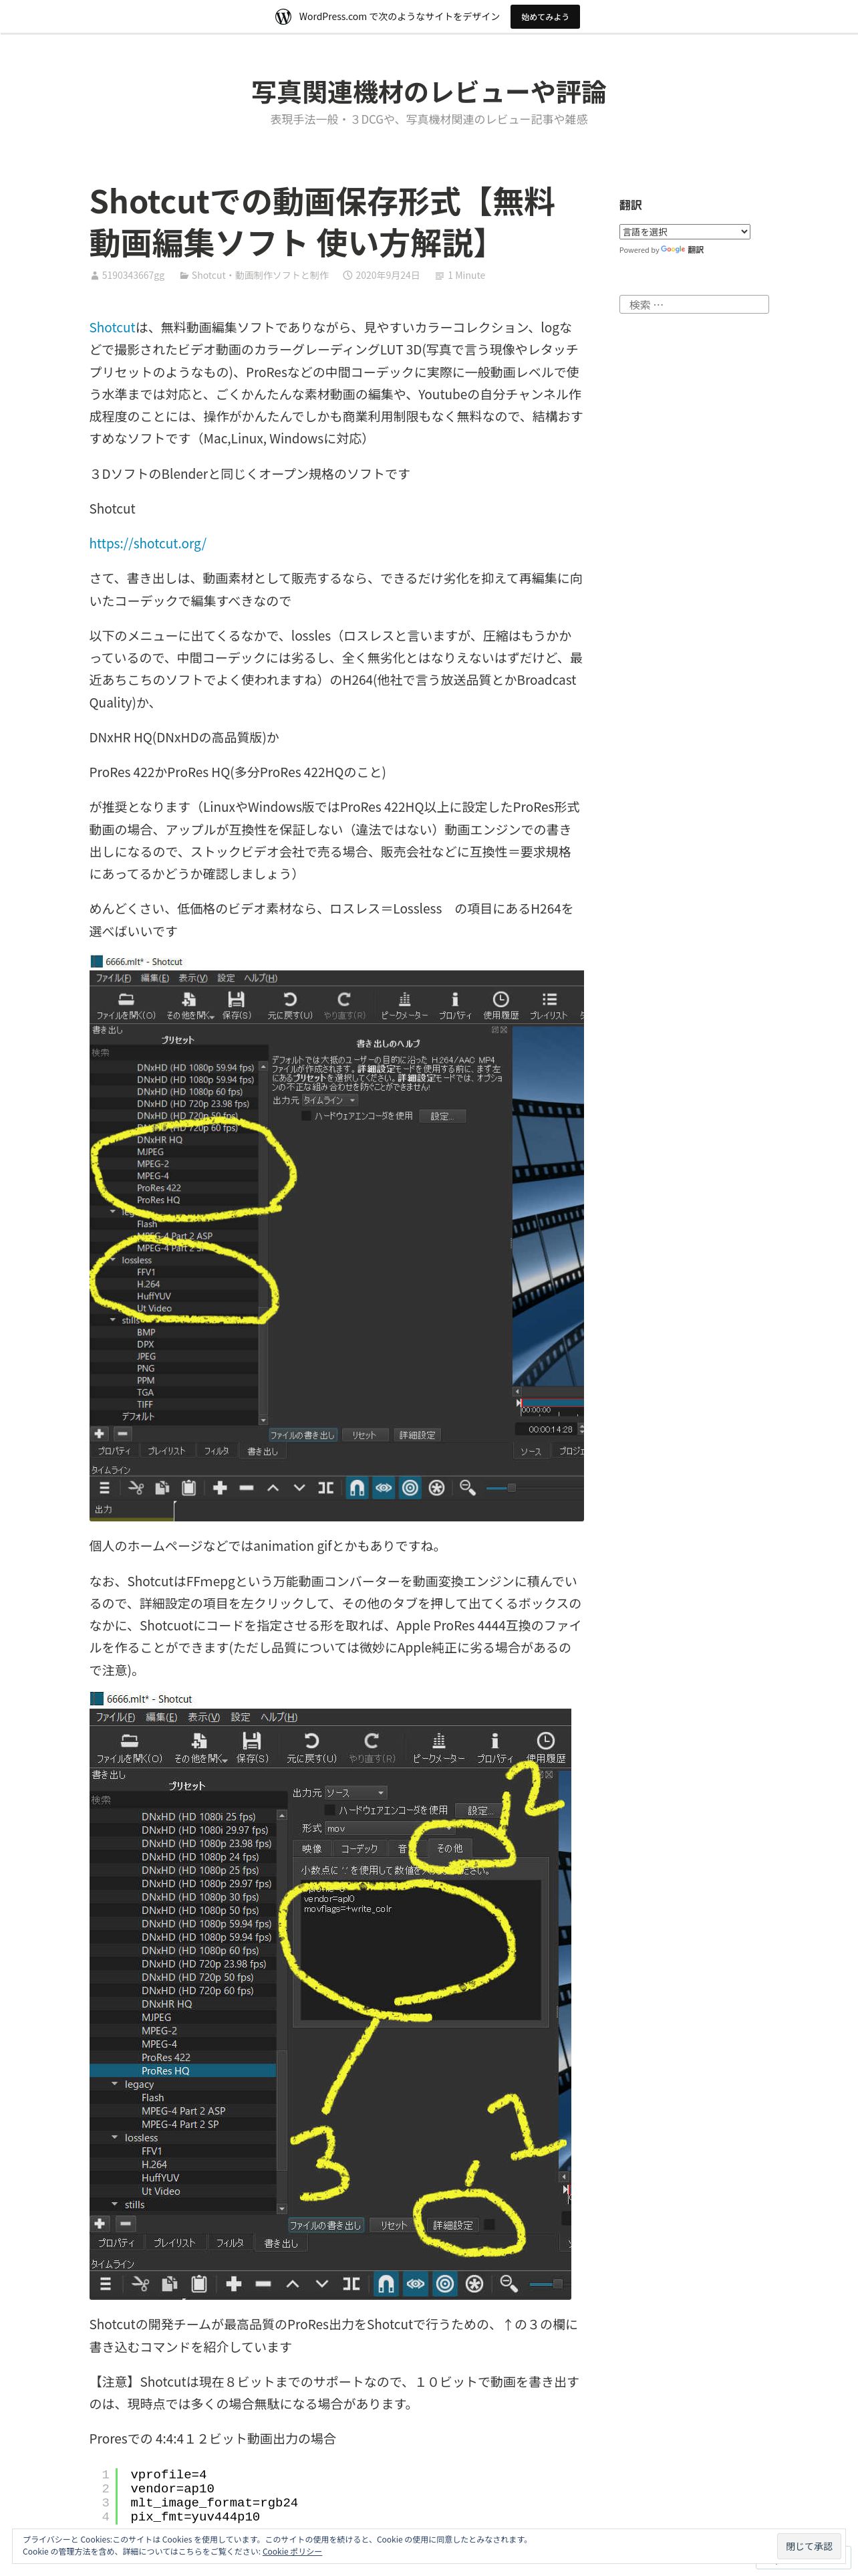In first Shotcut screenshot, click timeline split icon

click(x=325, y=1487)
